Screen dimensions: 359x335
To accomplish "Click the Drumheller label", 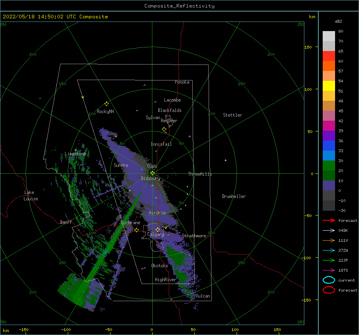I will pos(234,196).
